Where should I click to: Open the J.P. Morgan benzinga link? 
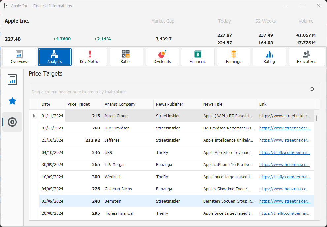[x=284, y=164]
